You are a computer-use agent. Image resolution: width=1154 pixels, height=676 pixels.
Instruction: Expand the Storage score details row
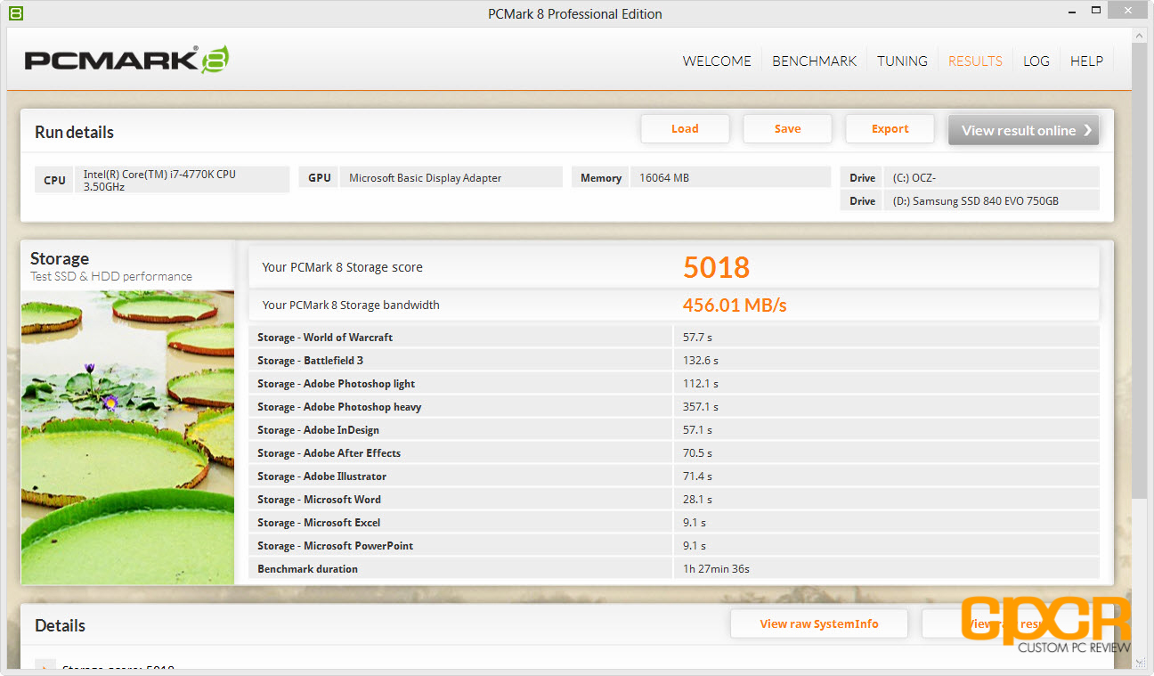(x=44, y=667)
